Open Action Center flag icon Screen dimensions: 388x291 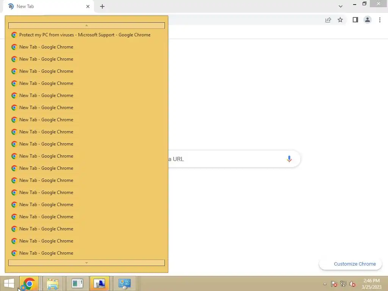tap(334, 284)
